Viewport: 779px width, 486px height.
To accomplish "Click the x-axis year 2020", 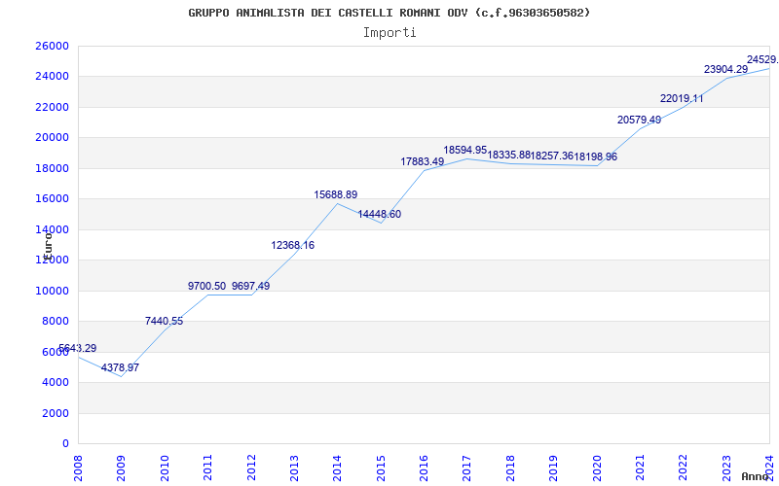I will (x=597, y=469).
